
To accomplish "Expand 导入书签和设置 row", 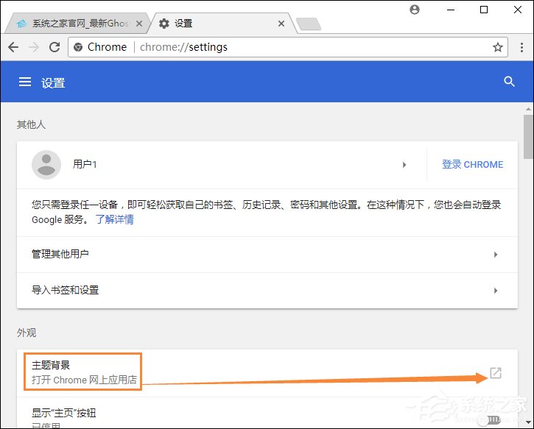I will (267, 291).
